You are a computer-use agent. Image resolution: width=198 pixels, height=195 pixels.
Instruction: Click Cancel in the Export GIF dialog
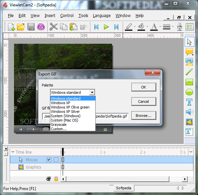click(x=144, y=102)
